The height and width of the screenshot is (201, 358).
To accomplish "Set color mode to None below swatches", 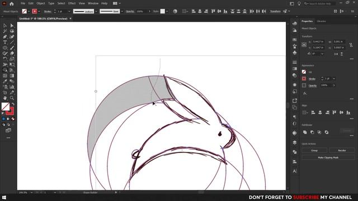I will click(13, 119).
